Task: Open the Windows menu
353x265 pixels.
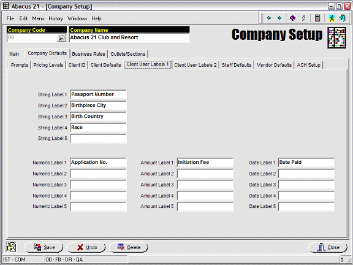Action: click(x=77, y=18)
